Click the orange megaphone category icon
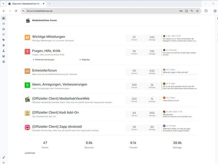The width and height of the screenshot is (218, 164). [x=27, y=37]
